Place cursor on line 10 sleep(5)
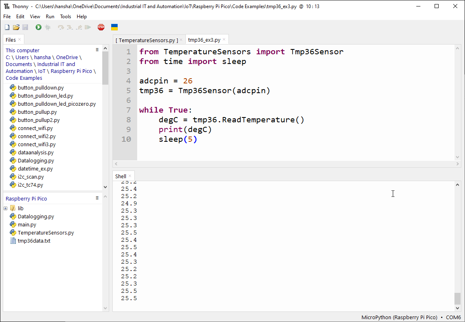The height and width of the screenshot is (322, 465). (x=178, y=139)
